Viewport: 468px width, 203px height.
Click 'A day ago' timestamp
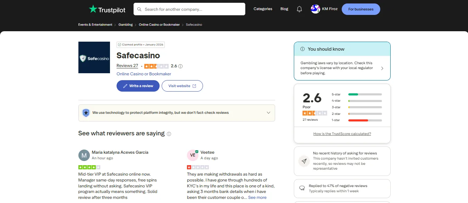(x=209, y=158)
